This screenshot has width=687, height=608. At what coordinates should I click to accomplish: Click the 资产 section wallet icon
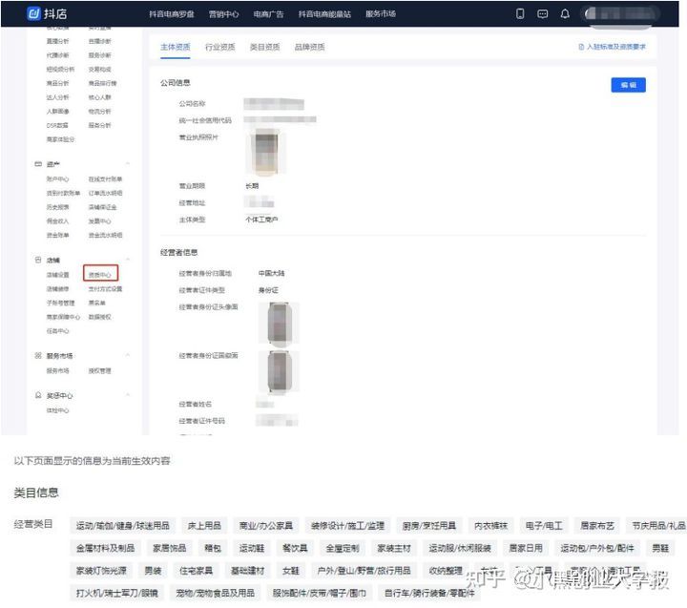coord(38,164)
